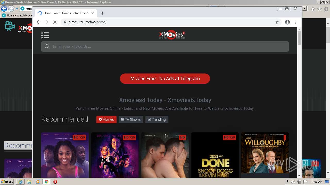Open File Explorer folder from taskbar
The width and height of the screenshot is (330, 185).
pyautogui.click(x=29, y=182)
